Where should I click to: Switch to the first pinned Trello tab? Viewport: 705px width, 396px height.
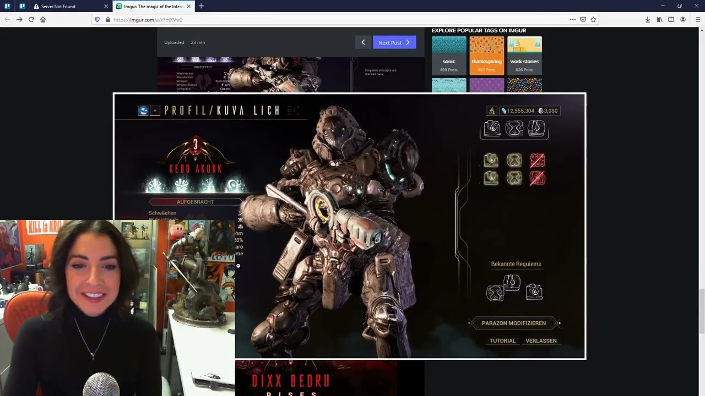pyautogui.click(x=7, y=6)
